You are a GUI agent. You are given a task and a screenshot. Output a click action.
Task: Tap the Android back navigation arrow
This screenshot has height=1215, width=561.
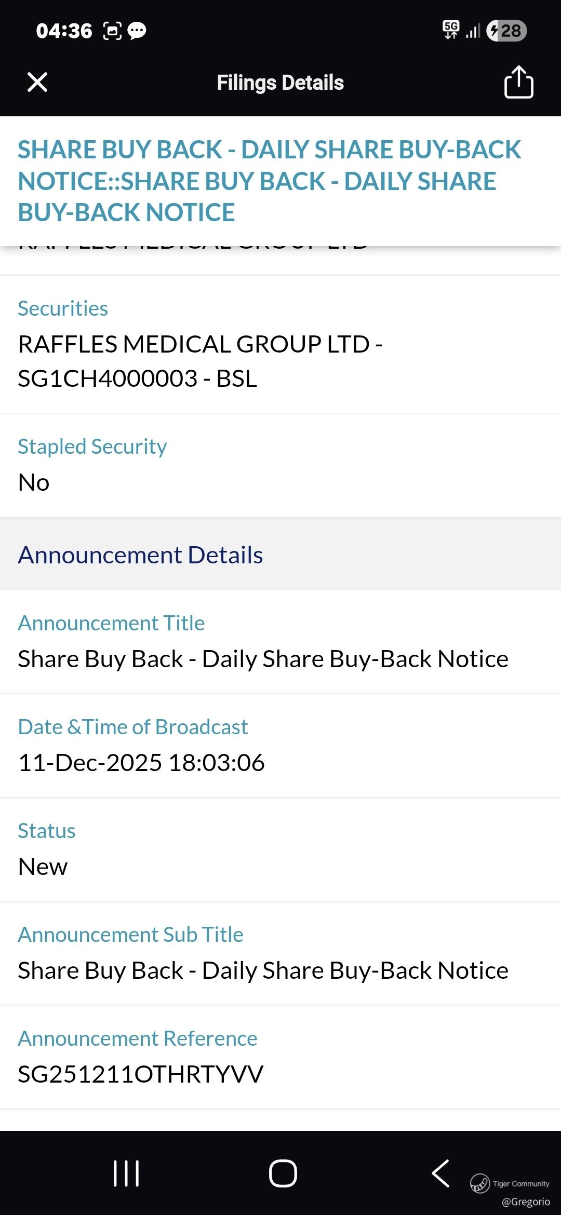click(440, 1173)
